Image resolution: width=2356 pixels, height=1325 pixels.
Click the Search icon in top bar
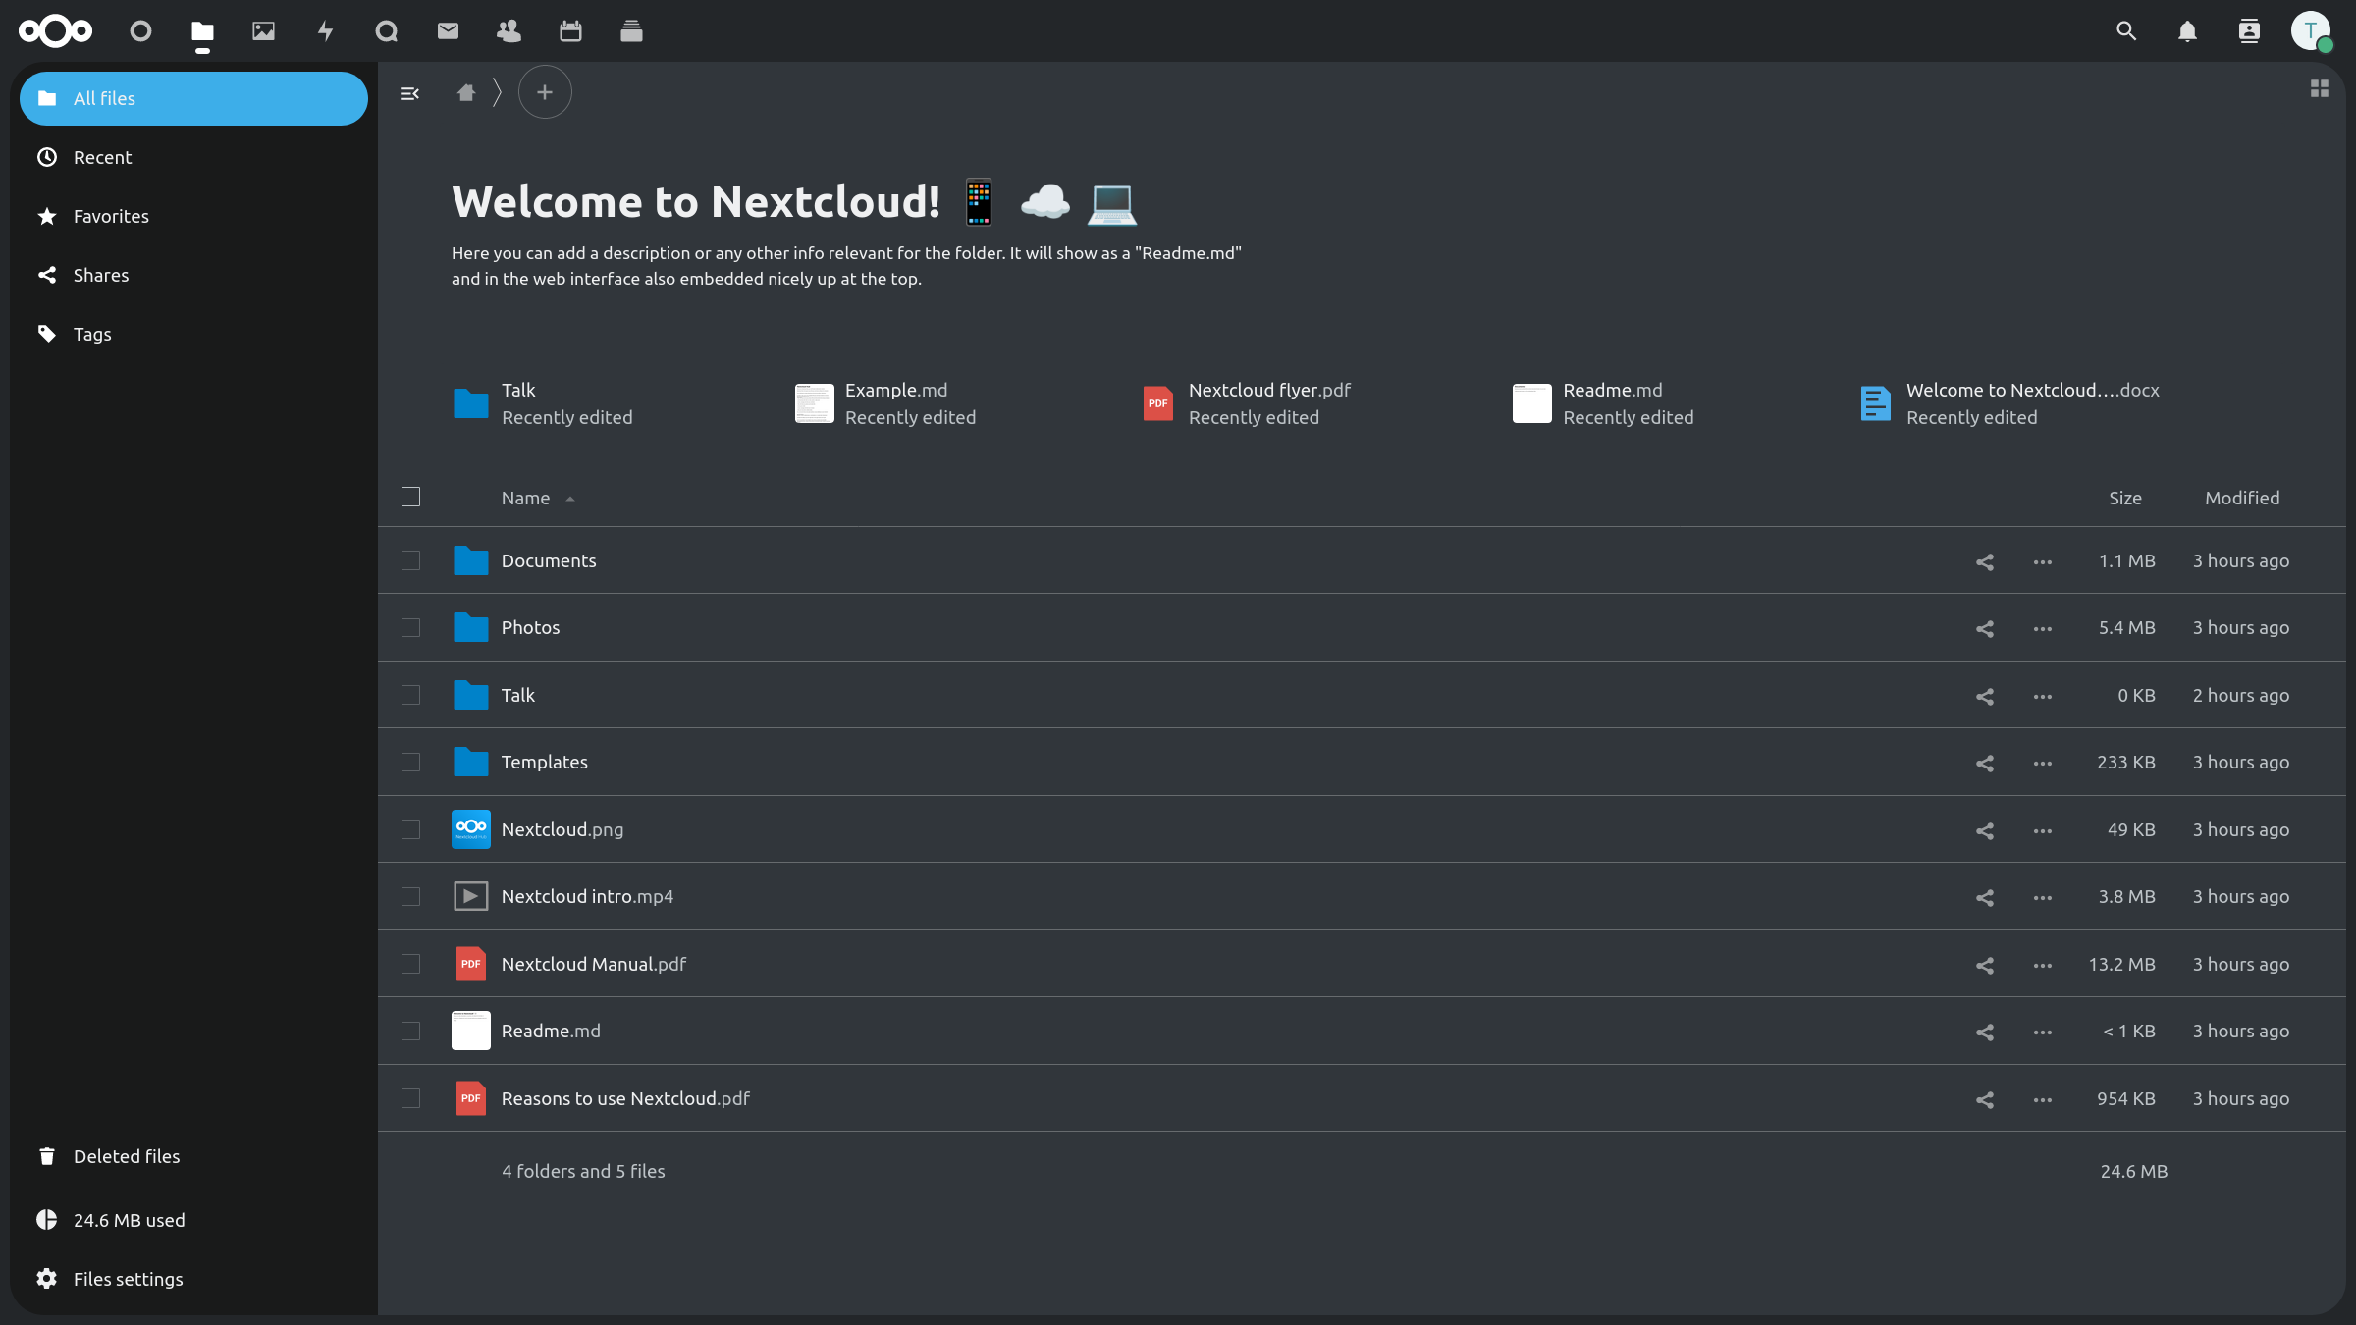[x=2124, y=30]
